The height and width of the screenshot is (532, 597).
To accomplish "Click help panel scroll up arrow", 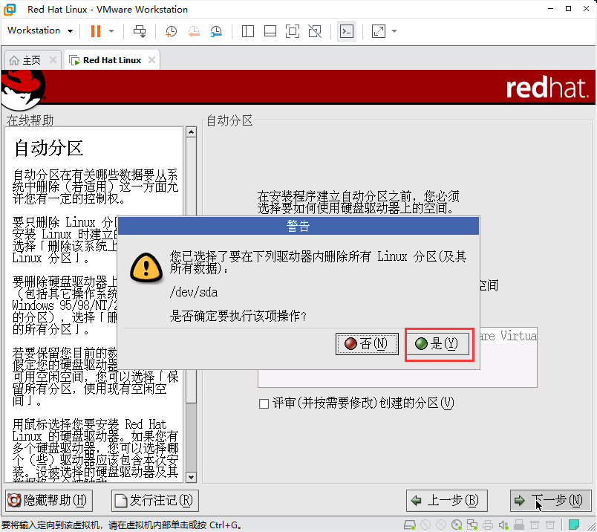I will tap(191, 132).
